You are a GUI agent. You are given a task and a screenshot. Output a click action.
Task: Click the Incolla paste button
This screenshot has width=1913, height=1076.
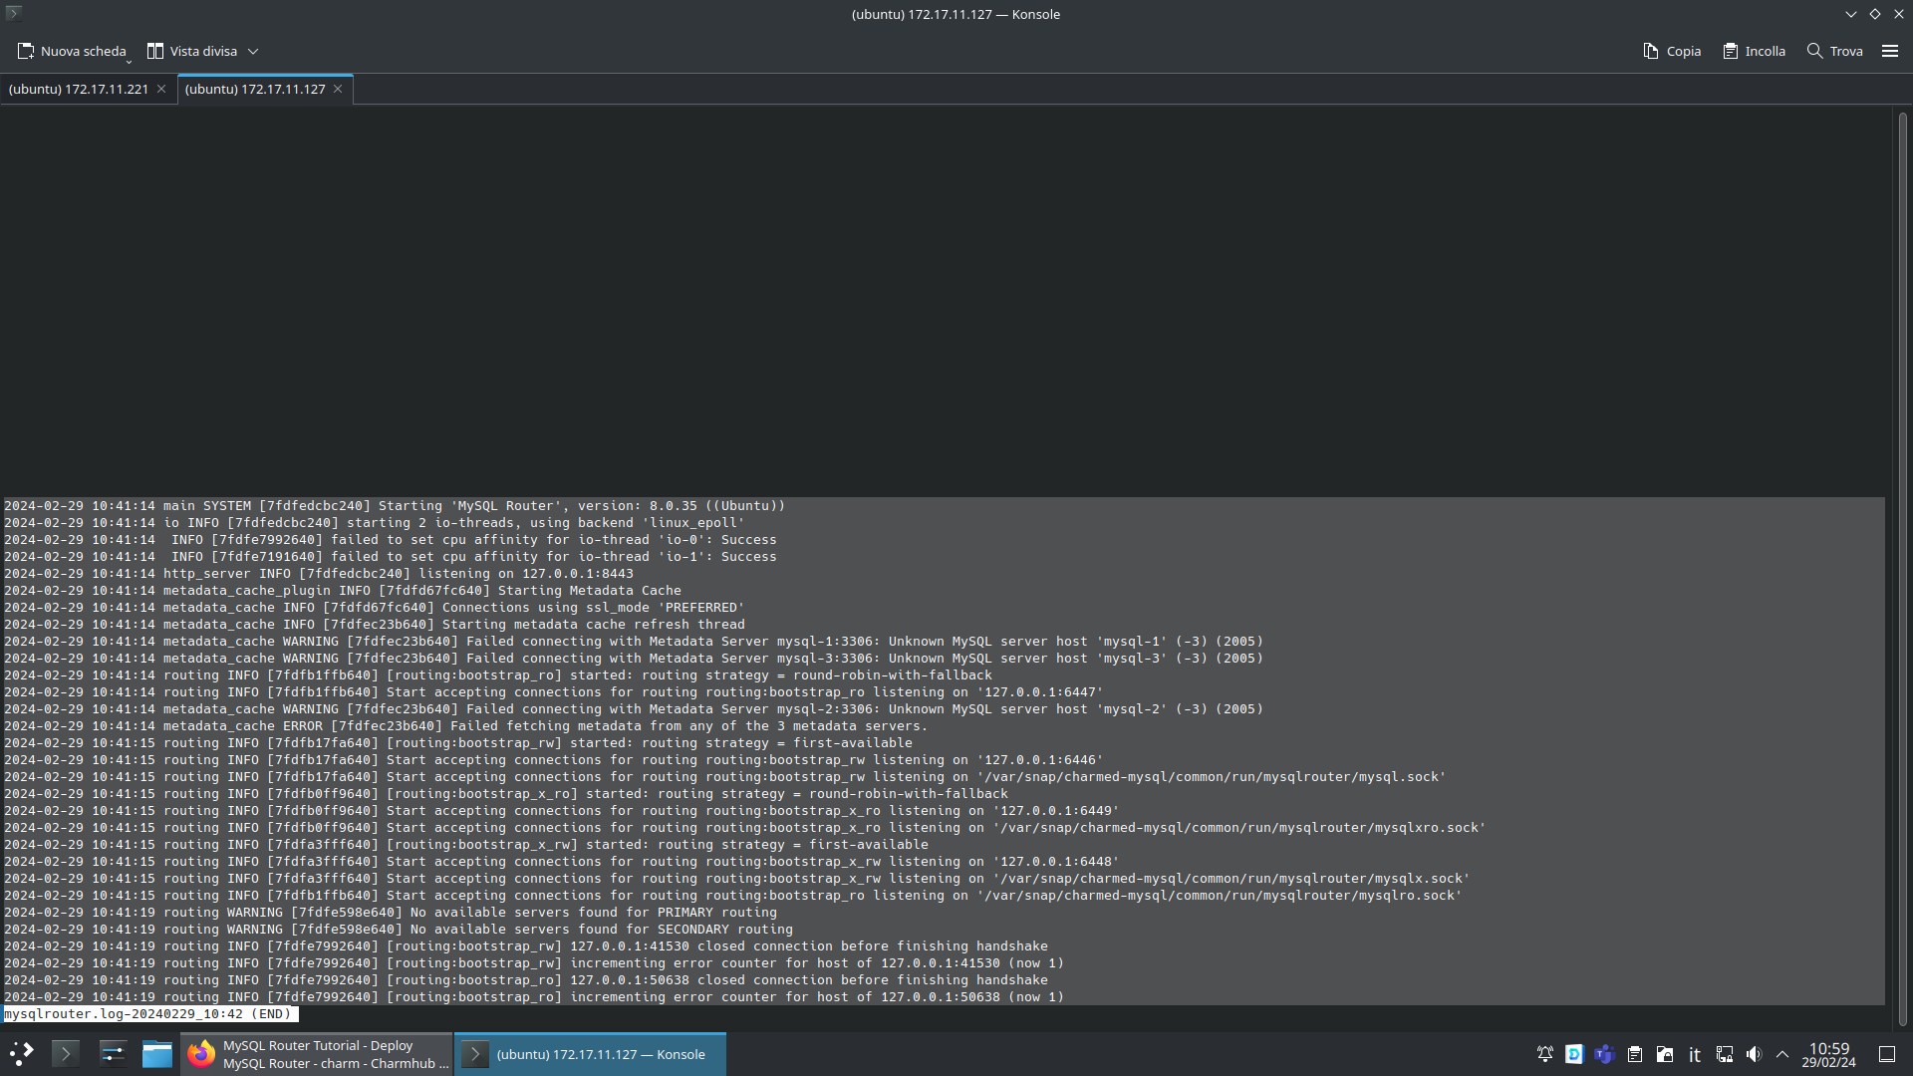click(x=1754, y=51)
